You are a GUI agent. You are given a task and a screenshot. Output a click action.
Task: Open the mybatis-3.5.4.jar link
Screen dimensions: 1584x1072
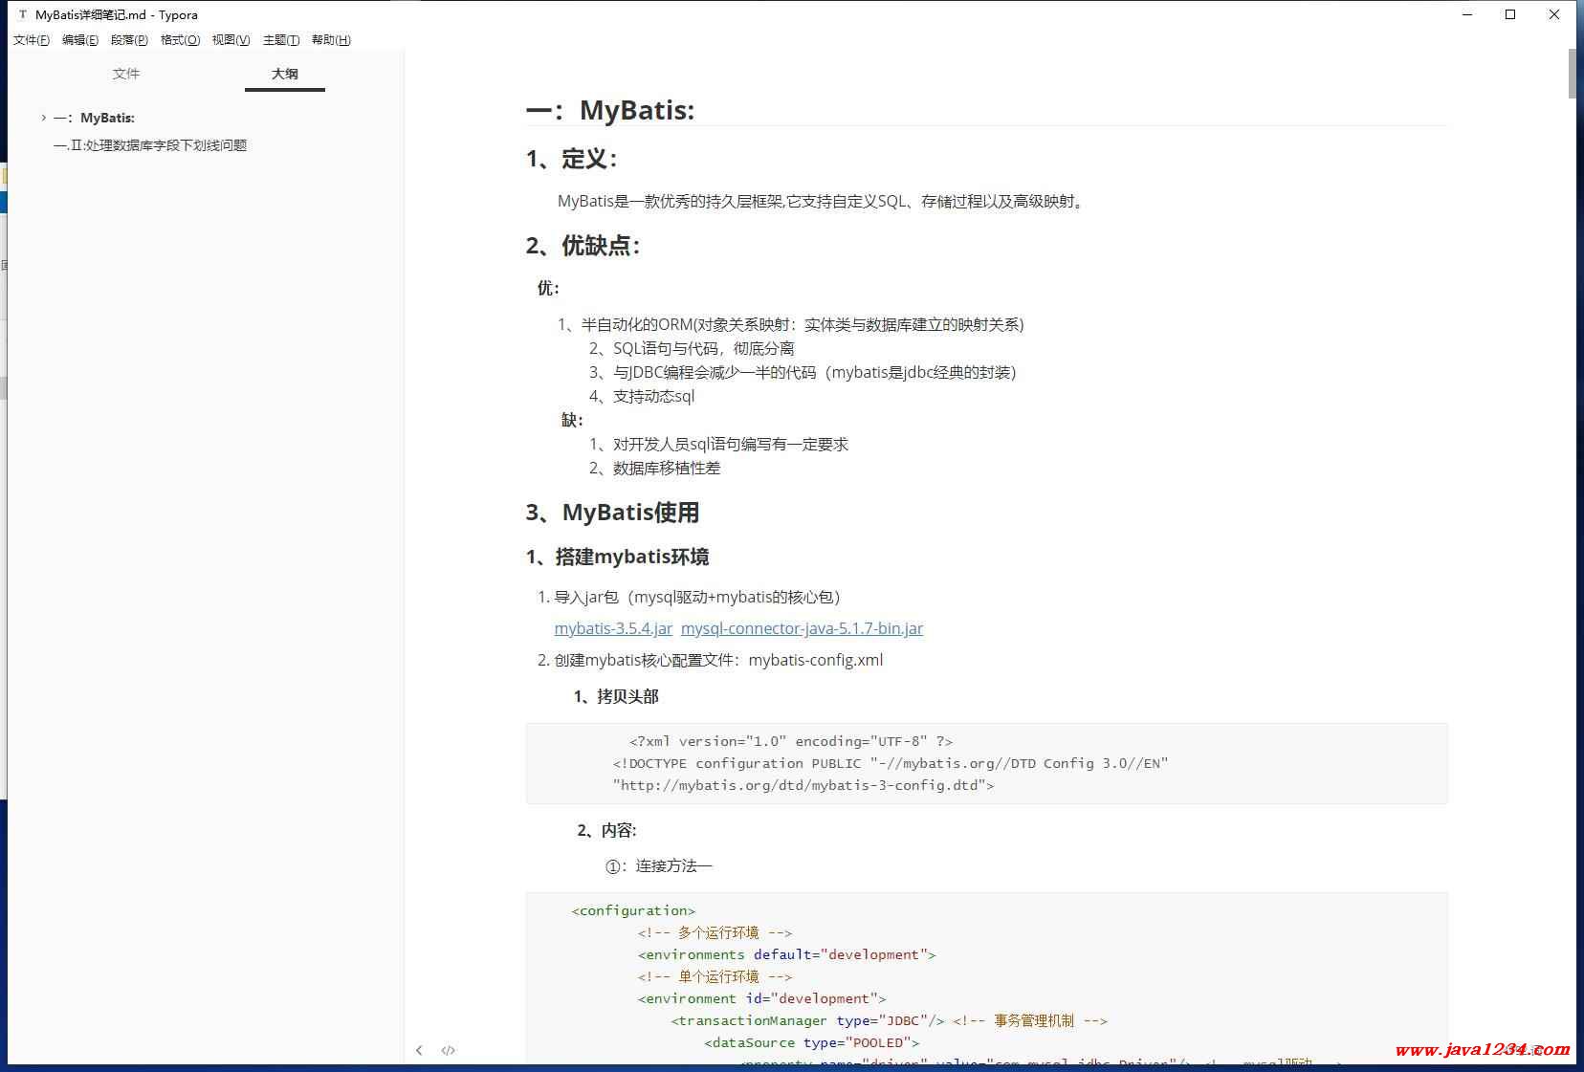coord(613,628)
